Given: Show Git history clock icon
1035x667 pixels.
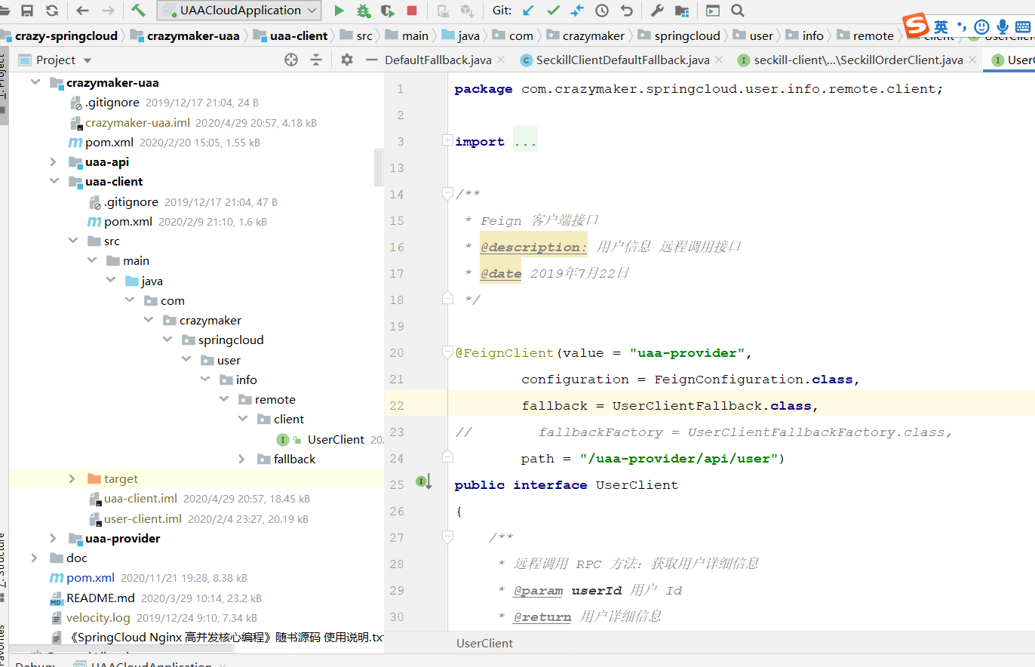Looking at the screenshot, I should tap(602, 11).
